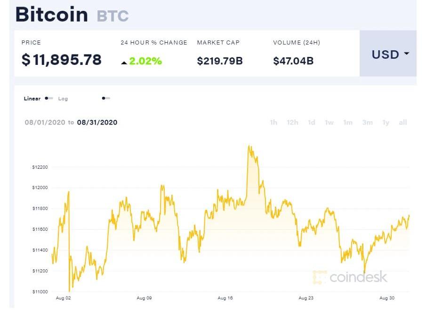Select the 1y time range

386,123
